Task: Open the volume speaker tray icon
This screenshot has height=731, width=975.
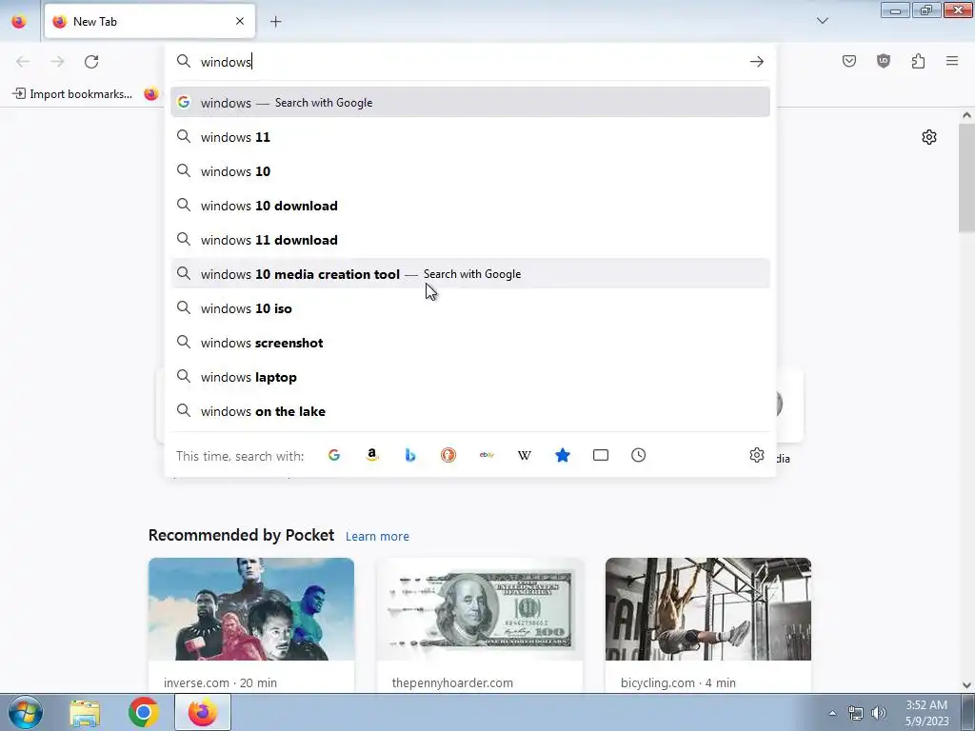Action: pos(879,713)
